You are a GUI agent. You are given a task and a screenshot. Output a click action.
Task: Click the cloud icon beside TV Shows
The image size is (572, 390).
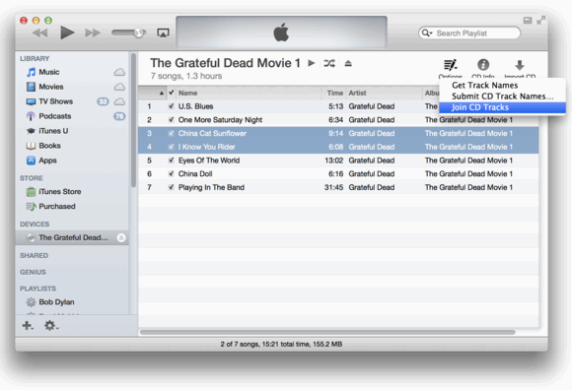click(119, 101)
